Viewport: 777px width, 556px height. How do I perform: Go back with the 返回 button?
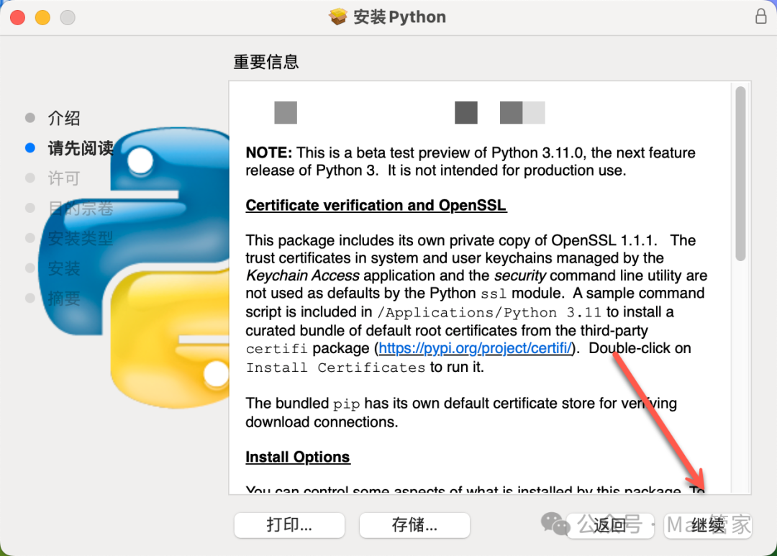tap(610, 525)
